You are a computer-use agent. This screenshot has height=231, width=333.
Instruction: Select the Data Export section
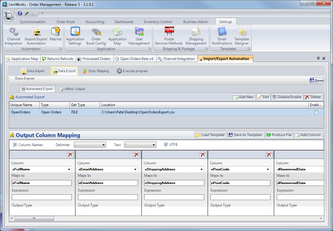click(64, 71)
